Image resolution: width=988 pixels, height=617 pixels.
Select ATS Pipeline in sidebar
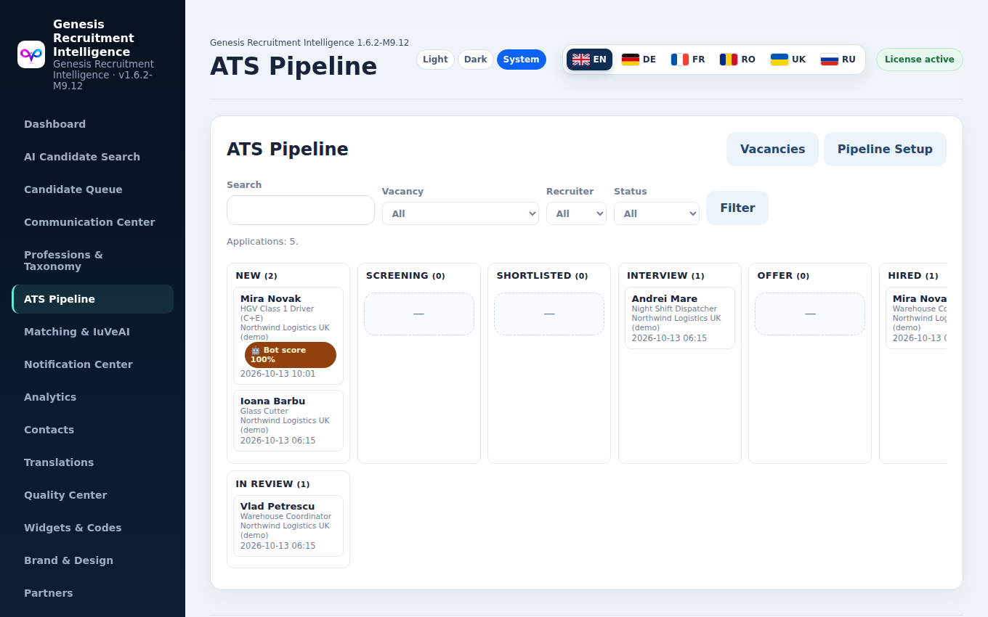click(92, 299)
